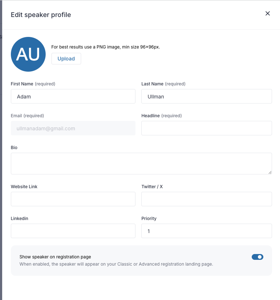This screenshot has height=300, width=280.
Task: Click the disabled Email field
Action: click(73, 128)
